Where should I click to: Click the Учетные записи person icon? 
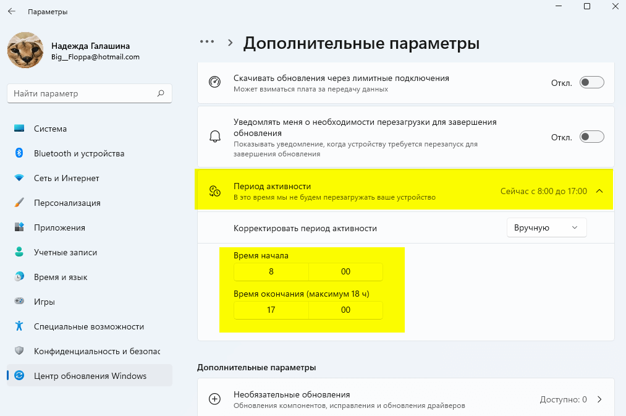19,252
